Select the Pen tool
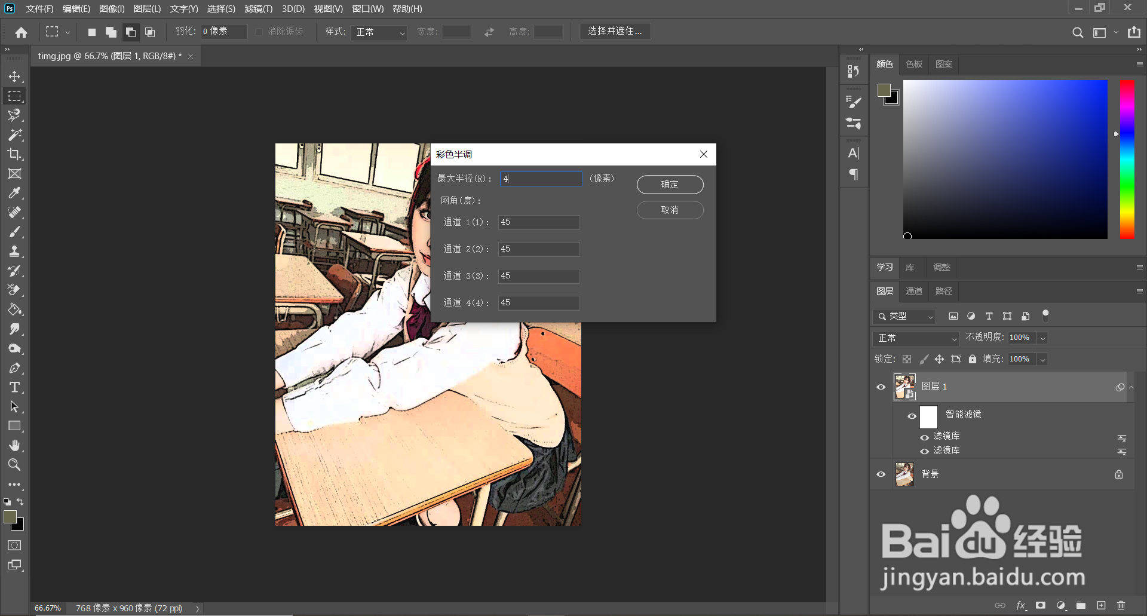This screenshot has width=1147, height=616. pos(14,368)
